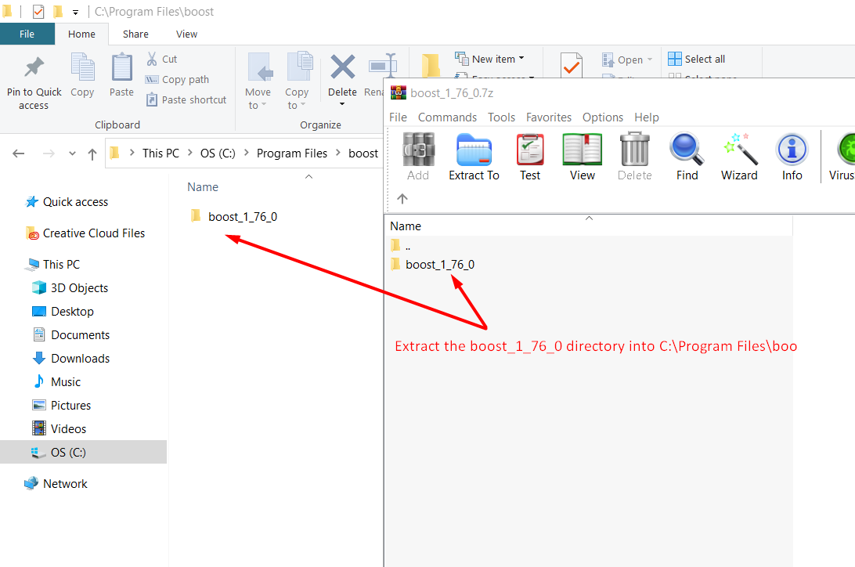This screenshot has height=567, width=855.
Task: Click Explorer Up directory arrow
Action: (x=92, y=154)
